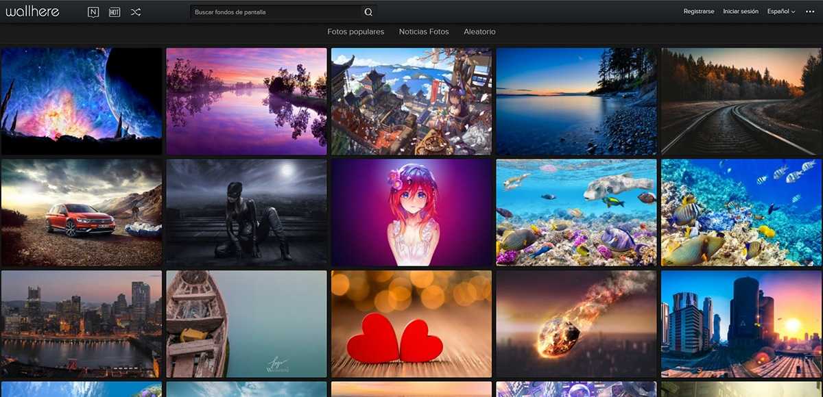Open the wooden boat on water wallpaper

(x=246, y=324)
